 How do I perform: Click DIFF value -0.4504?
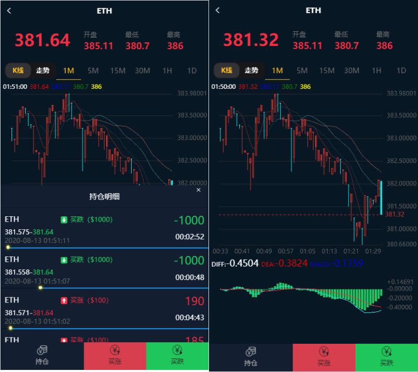coord(242,263)
